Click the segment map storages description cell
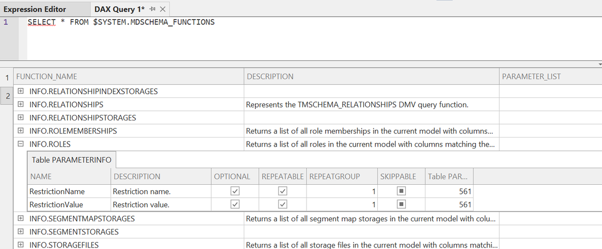602x249 pixels. [x=372, y=219]
